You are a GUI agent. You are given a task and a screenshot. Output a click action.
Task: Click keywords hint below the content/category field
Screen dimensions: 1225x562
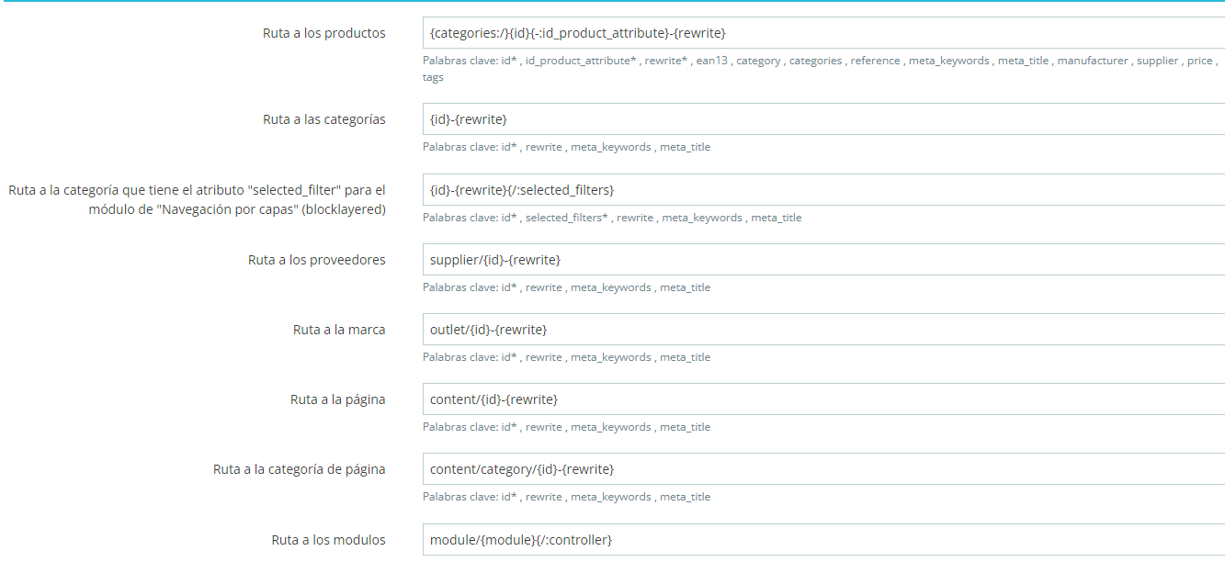[x=566, y=497]
